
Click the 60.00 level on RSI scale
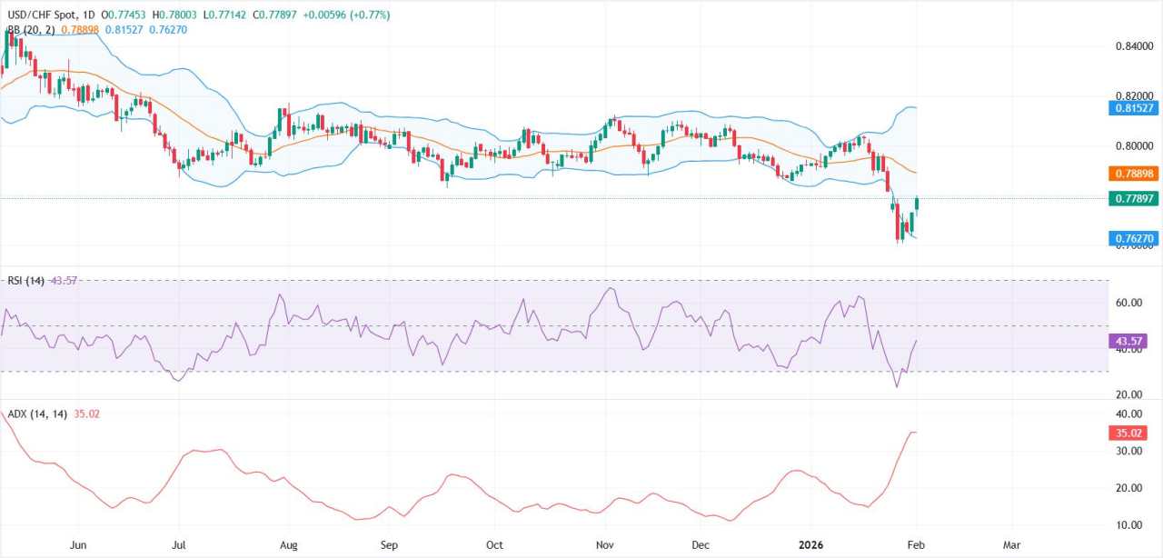point(1128,303)
